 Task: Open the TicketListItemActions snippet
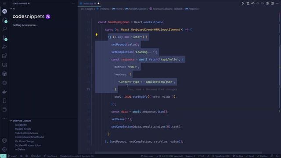click(x=26, y=133)
